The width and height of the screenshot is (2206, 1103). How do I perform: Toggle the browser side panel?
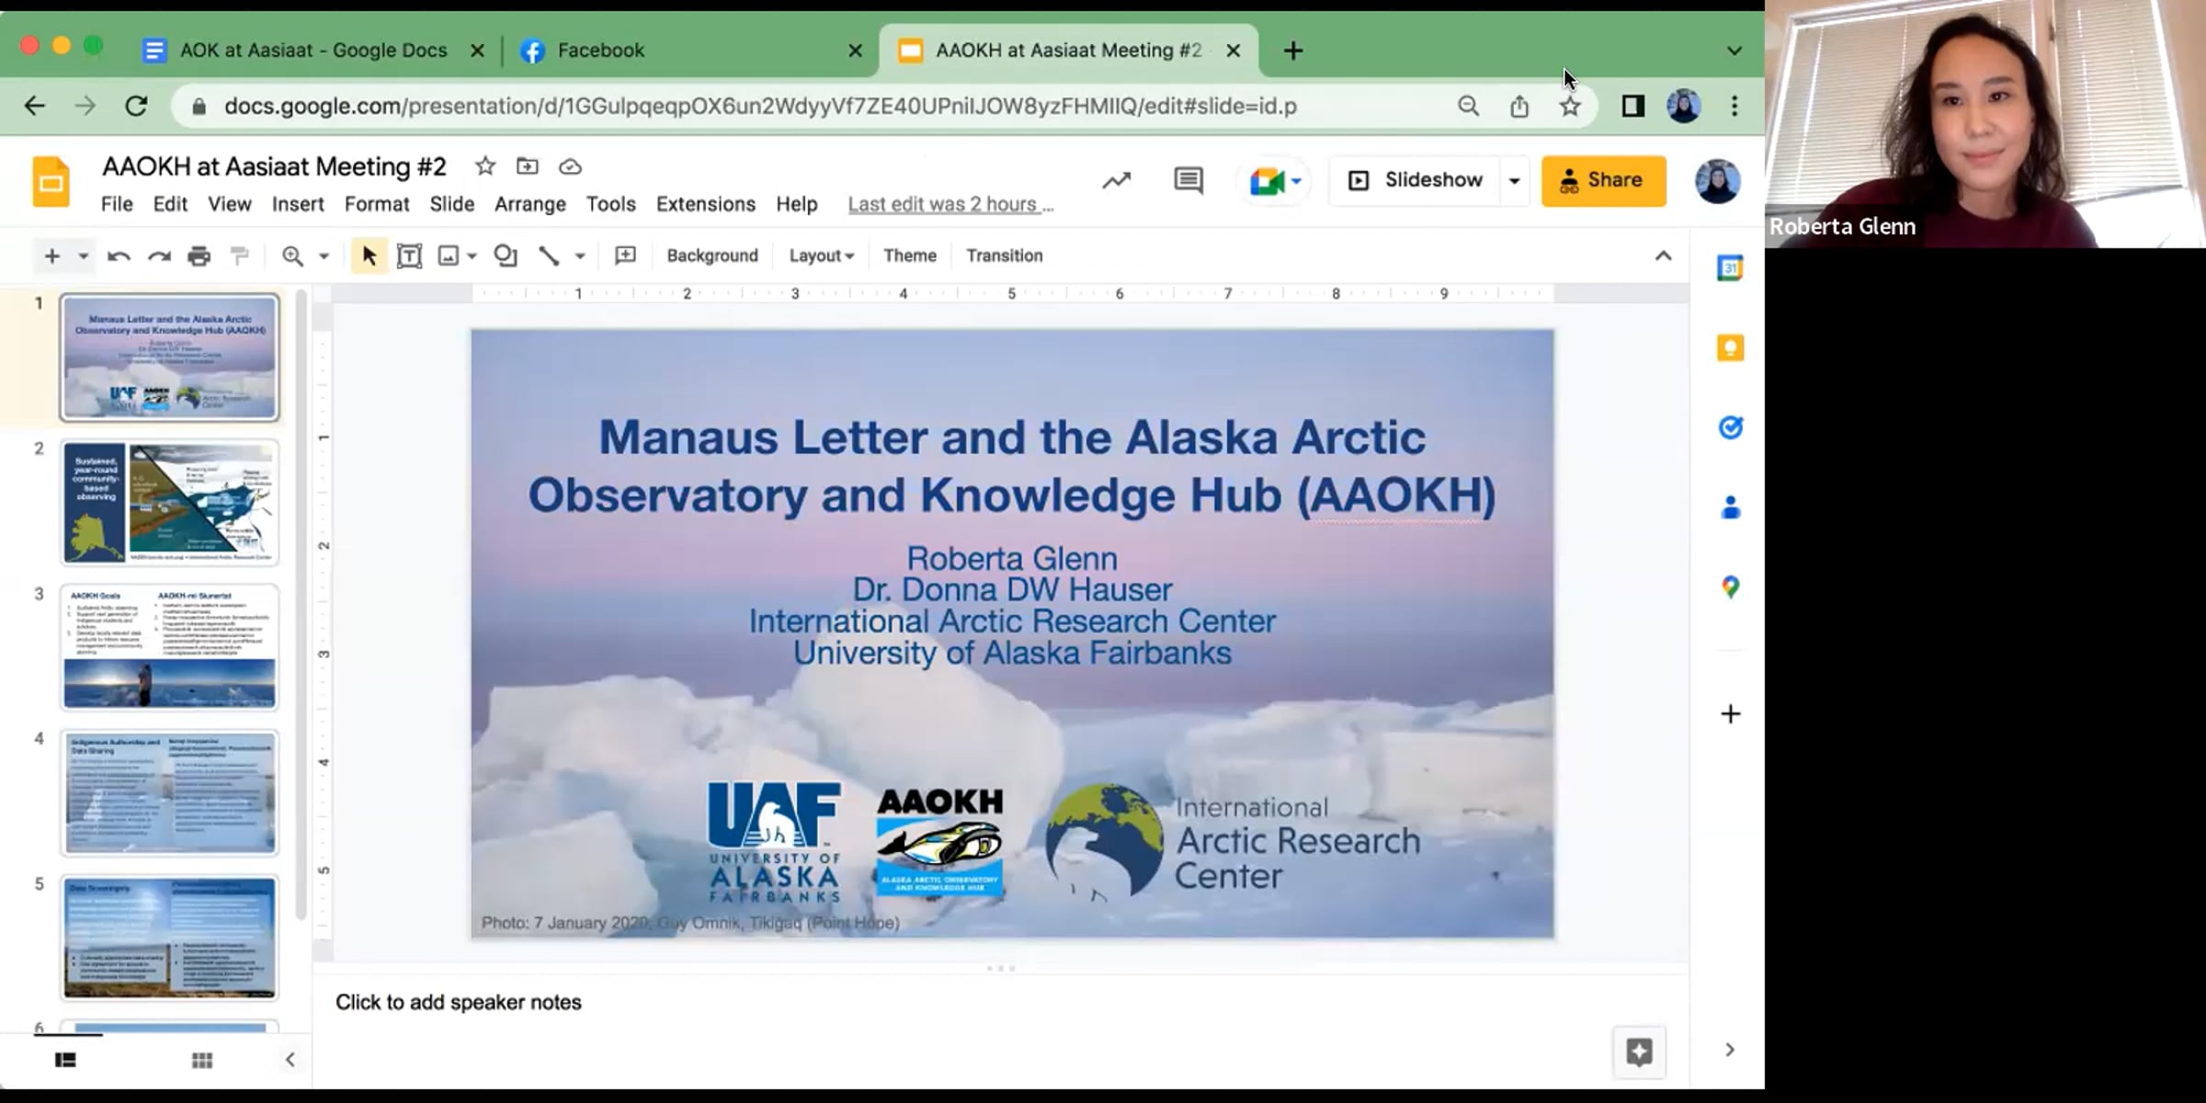[x=1632, y=107]
